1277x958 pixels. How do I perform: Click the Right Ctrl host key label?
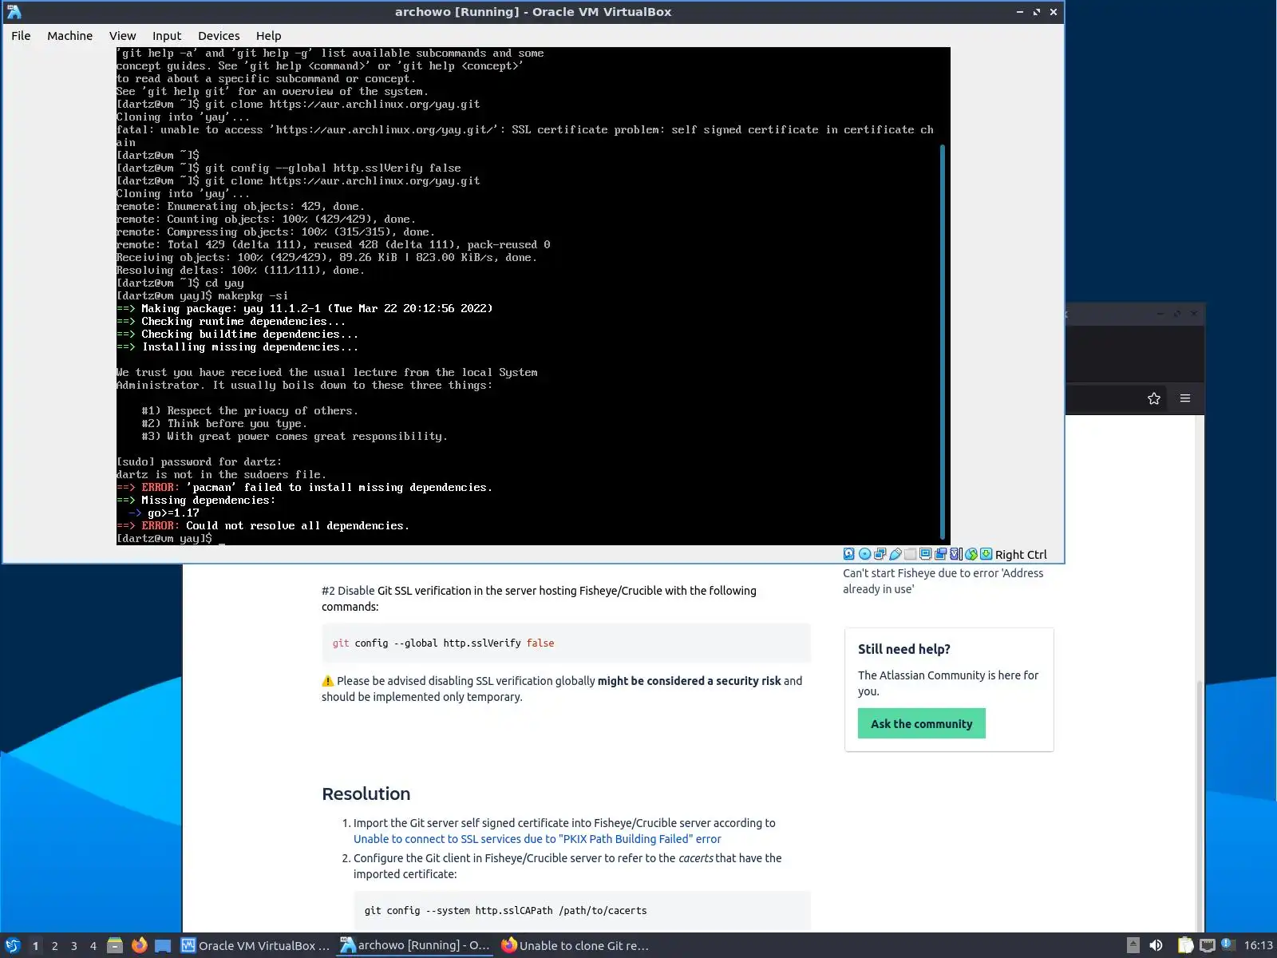(x=1021, y=555)
